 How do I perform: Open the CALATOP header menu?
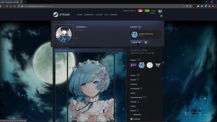click(99, 15)
